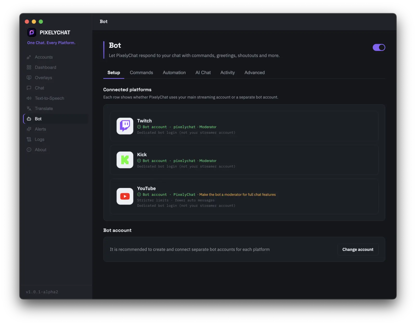
Task: Click the 'One Chat. Every Platform.' tagline
Action: 51,43
